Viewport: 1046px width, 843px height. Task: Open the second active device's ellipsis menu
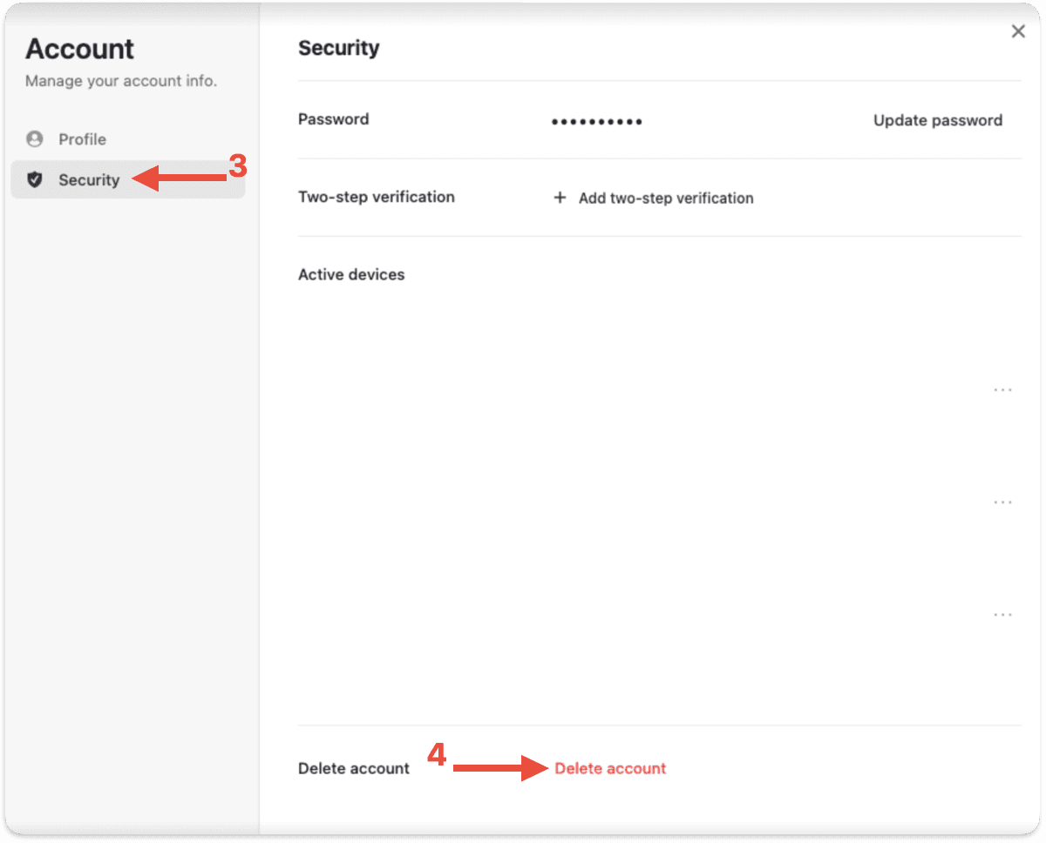point(1003,502)
